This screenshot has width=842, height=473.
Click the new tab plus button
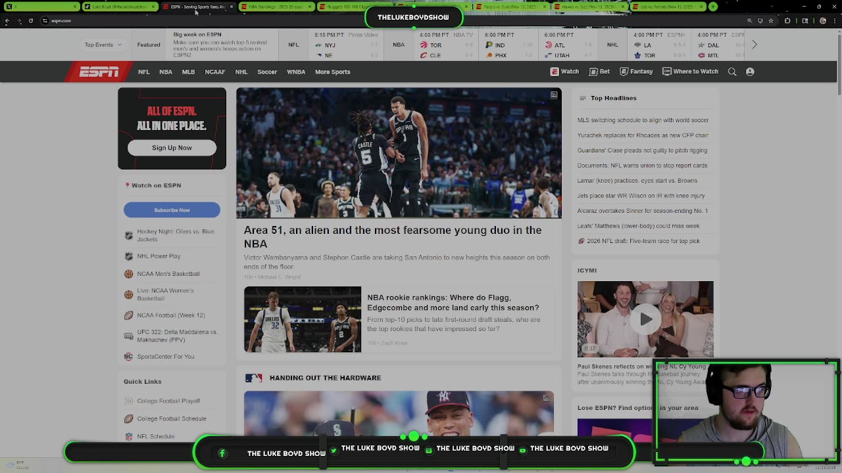pos(713,7)
